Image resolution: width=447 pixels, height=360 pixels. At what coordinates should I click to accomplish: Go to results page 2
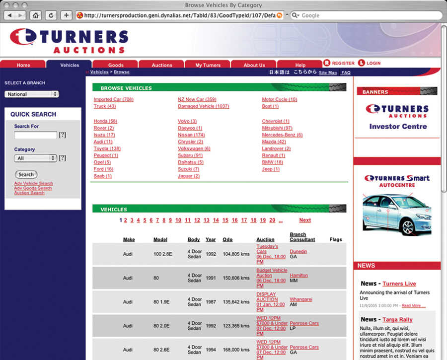click(x=126, y=220)
